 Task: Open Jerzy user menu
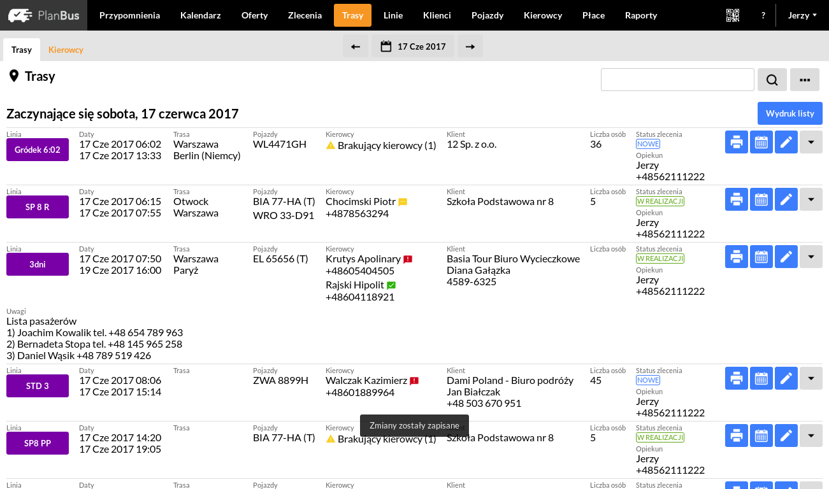pos(802,15)
